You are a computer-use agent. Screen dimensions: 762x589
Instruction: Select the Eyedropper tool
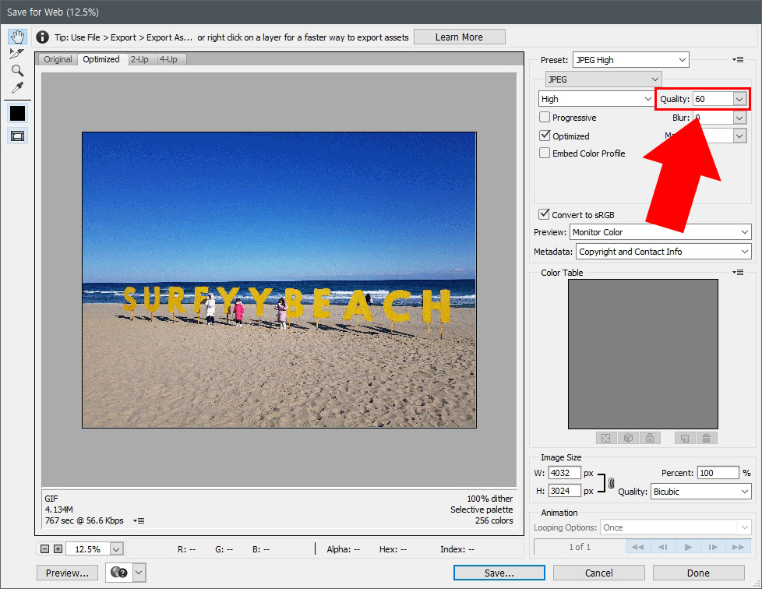coord(17,88)
